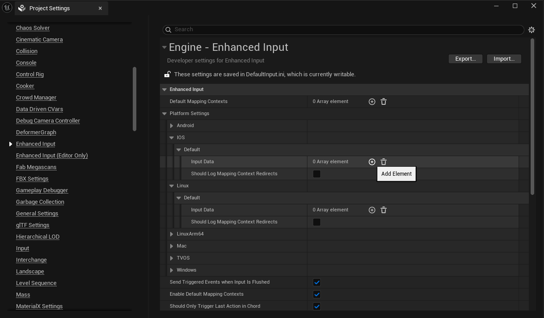Add element to IOS Input Data
The image size is (544, 318).
click(x=372, y=162)
